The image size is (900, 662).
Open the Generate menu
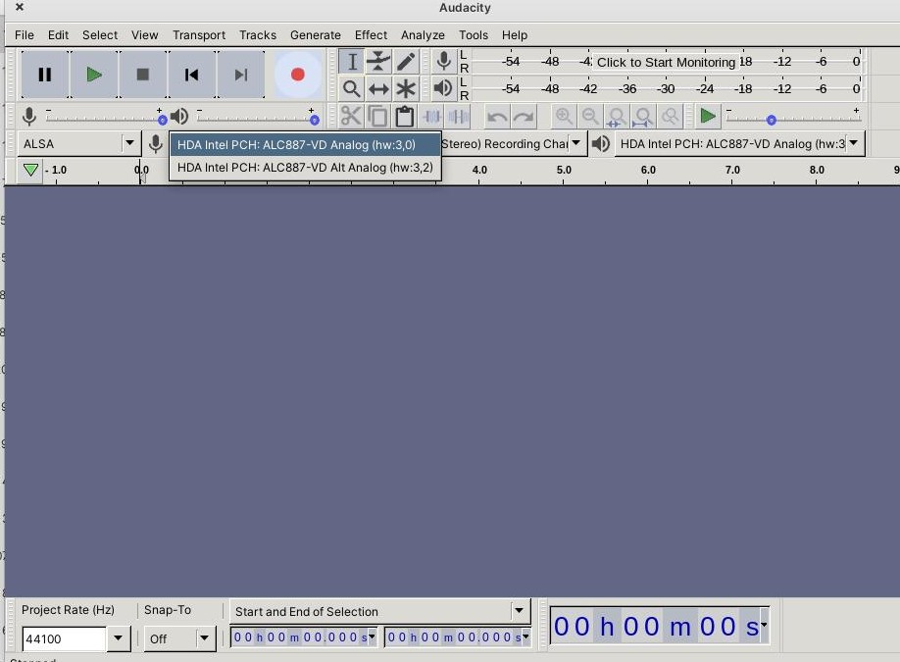315,35
